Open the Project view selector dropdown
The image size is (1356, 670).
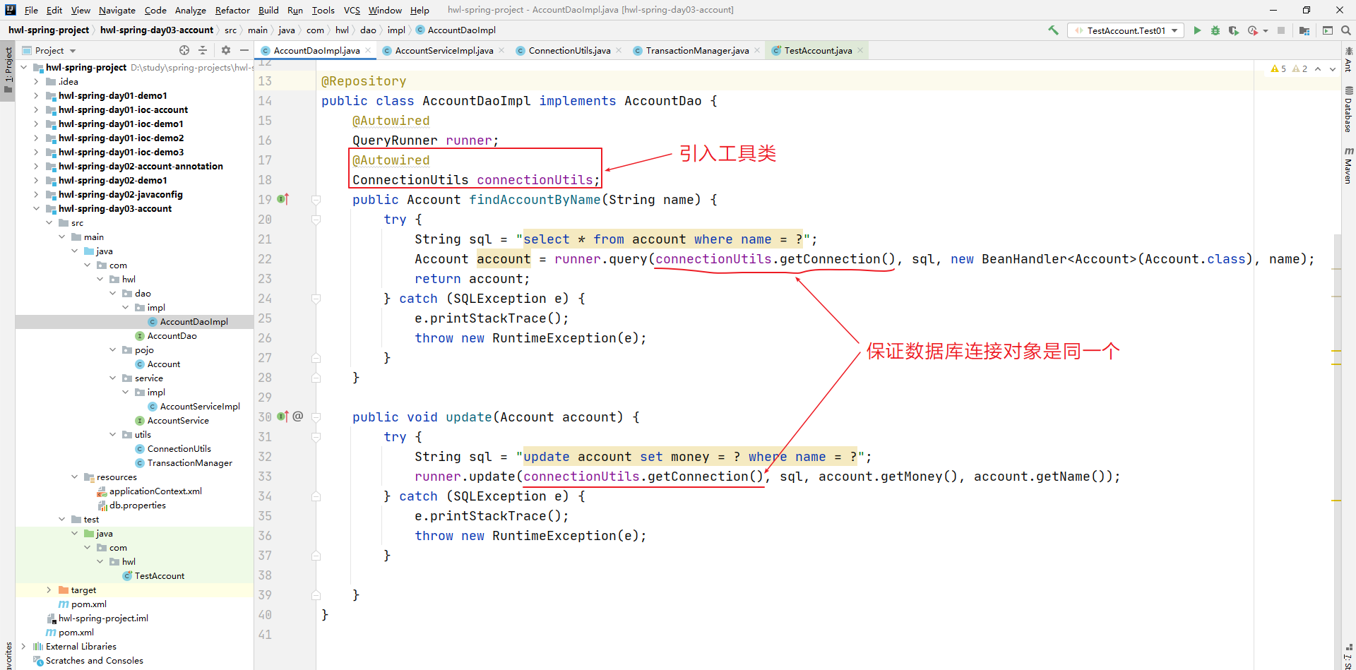pyautogui.click(x=49, y=50)
